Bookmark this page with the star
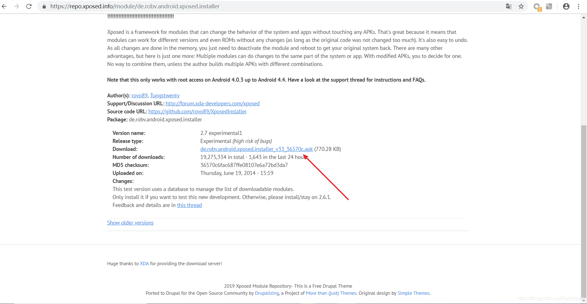 coord(521,6)
